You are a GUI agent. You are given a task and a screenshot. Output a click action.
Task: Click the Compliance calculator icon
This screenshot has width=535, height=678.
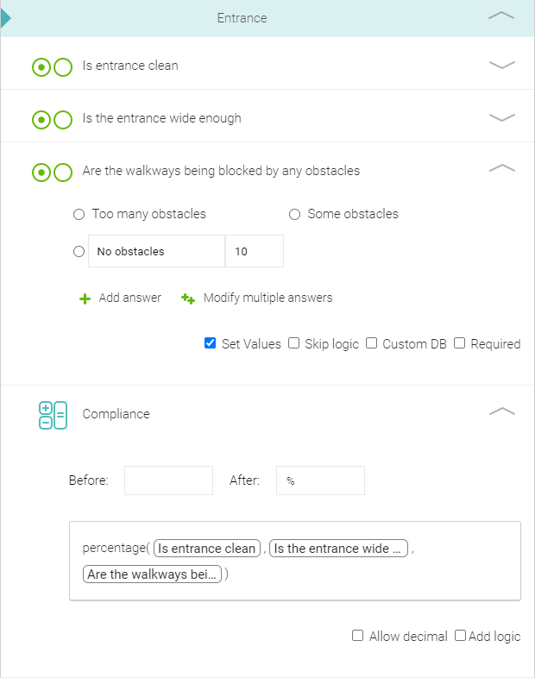(53, 415)
